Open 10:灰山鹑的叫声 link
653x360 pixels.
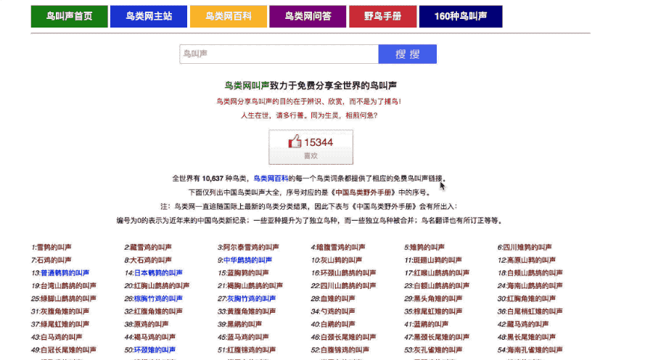tap(337, 260)
